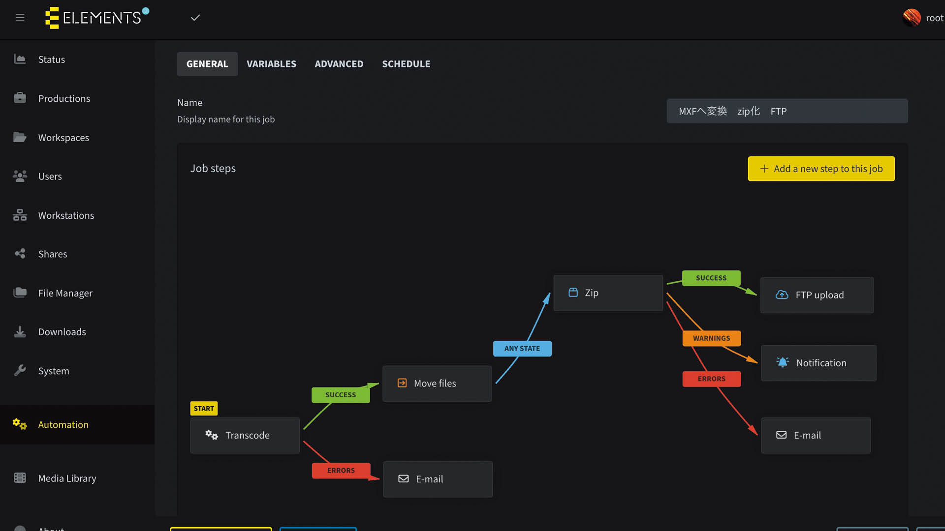Click the job name input field

tap(787, 111)
